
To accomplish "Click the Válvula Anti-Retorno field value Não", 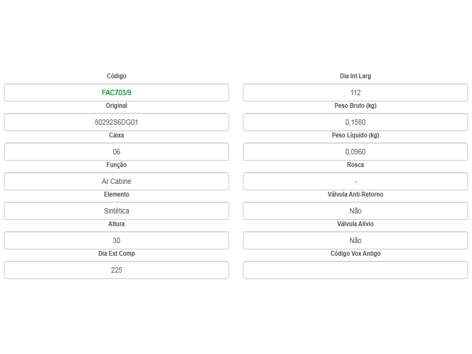I will 355,211.
